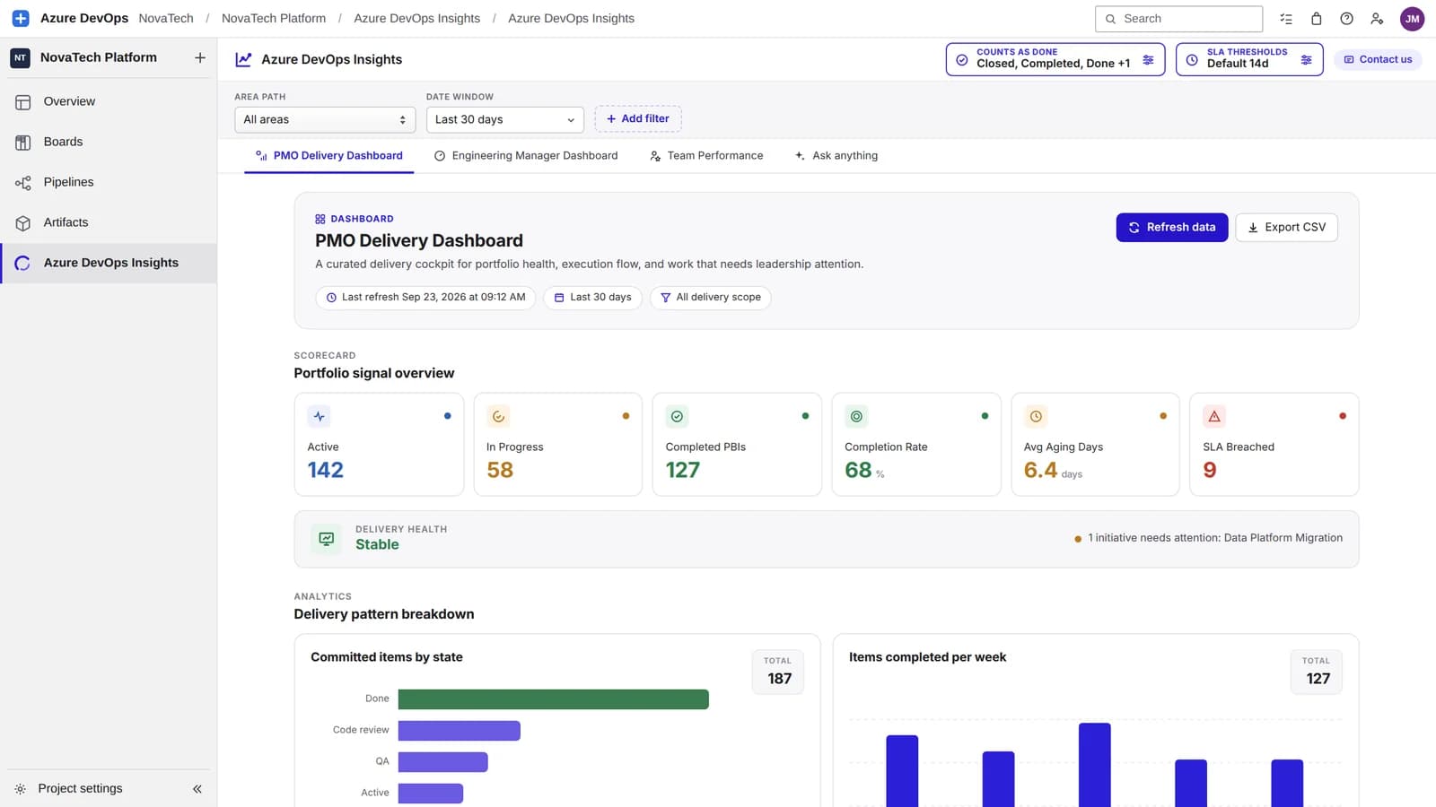Open Project settings
Image resolution: width=1436 pixels, height=807 pixels.
pos(80,789)
